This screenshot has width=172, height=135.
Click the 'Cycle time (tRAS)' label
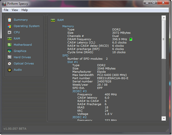pos(80,52)
